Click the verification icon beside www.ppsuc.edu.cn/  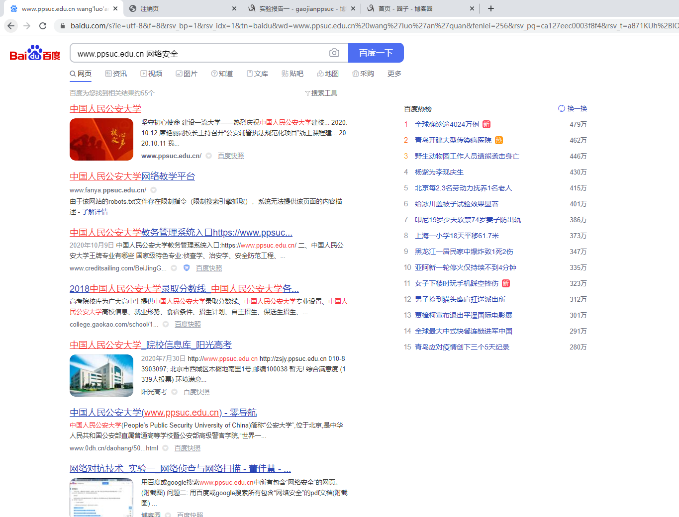(x=209, y=156)
